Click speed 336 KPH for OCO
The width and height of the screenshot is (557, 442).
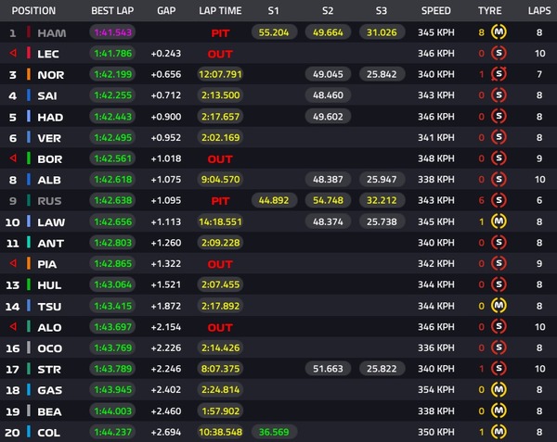tap(436, 347)
